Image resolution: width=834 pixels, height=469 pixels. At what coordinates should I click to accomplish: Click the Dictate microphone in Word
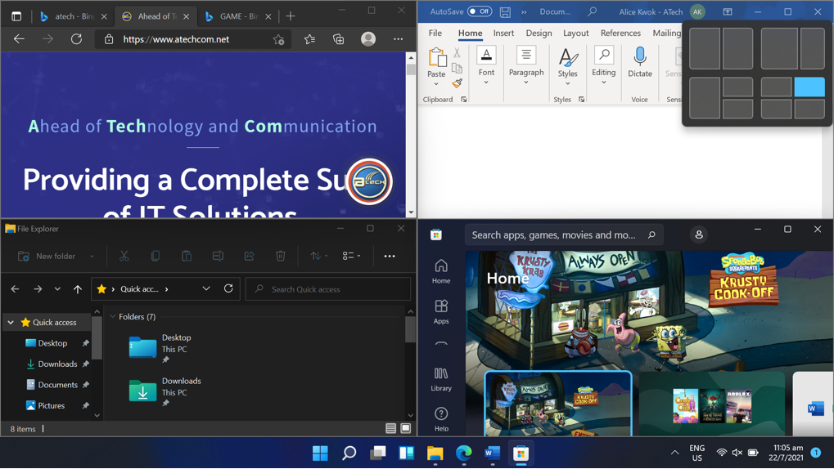(640, 62)
